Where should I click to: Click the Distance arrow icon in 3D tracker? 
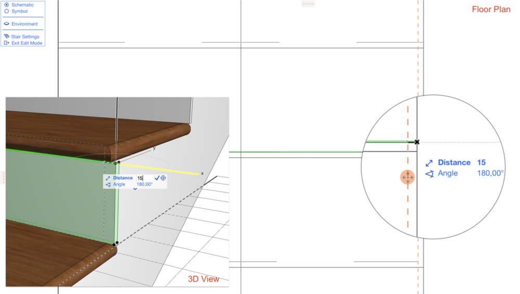pos(108,178)
